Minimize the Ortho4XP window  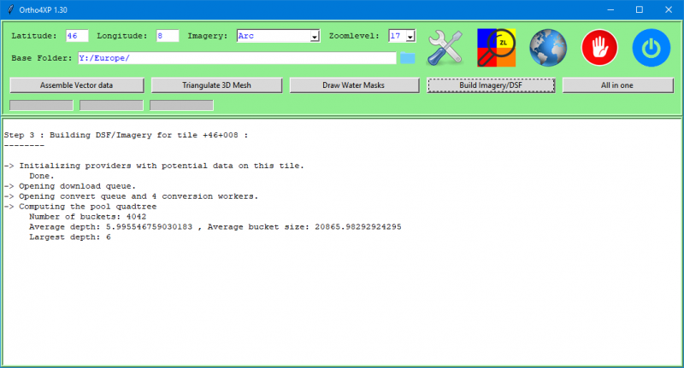point(610,9)
